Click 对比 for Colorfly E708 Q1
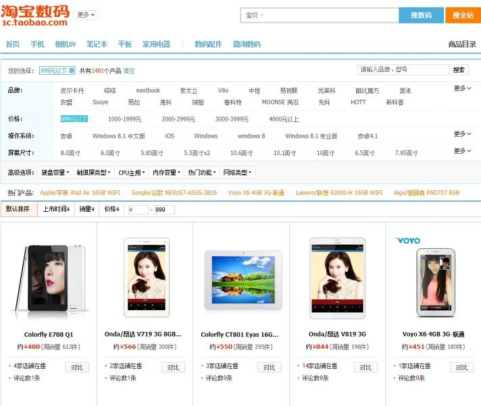This screenshot has height=406, width=481. pyautogui.click(x=77, y=367)
